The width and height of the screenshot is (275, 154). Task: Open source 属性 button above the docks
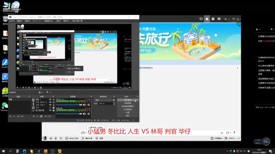click(41, 92)
